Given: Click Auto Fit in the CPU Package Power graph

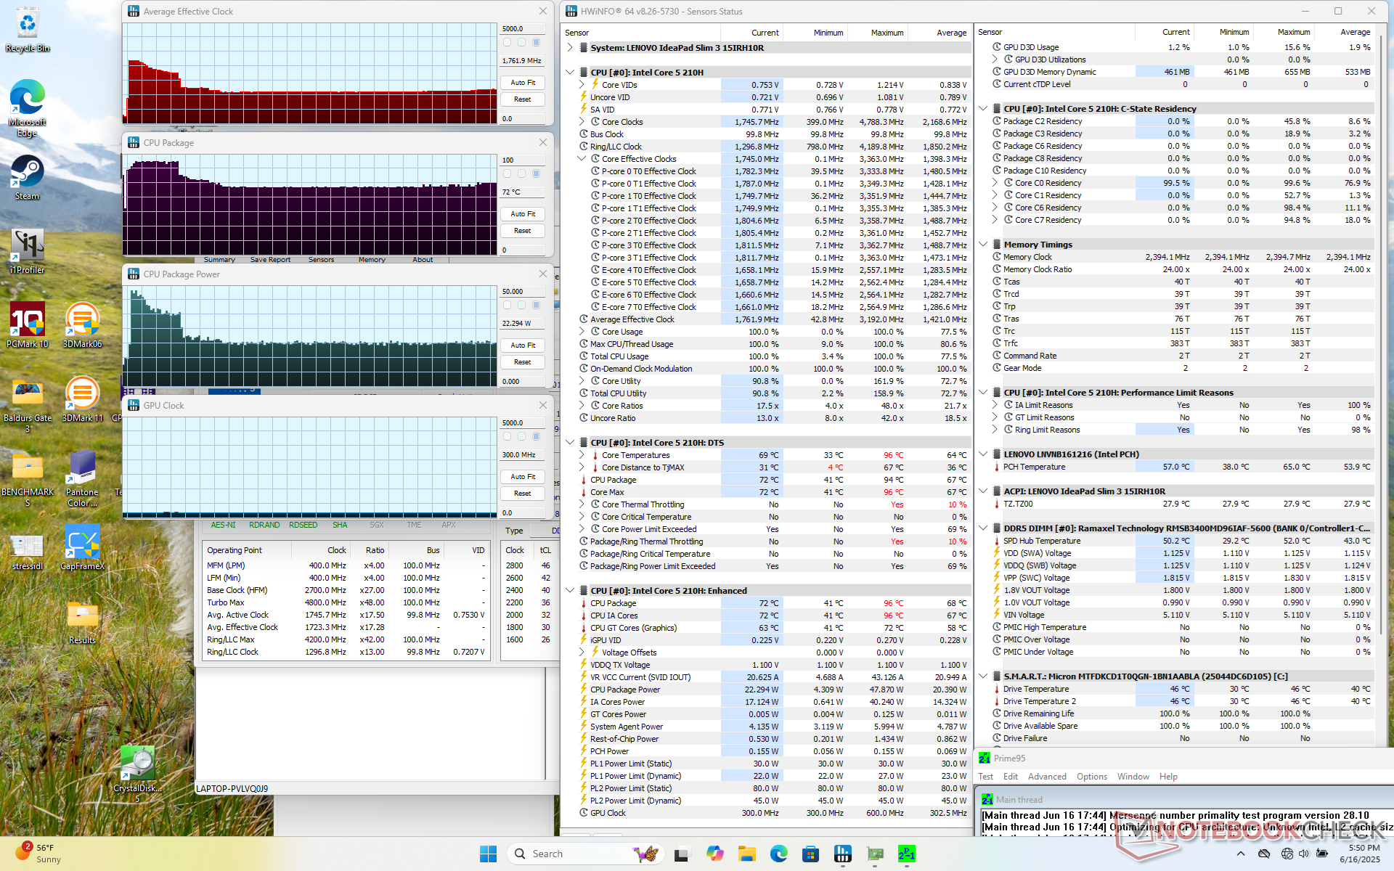Looking at the screenshot, I should click(522, 345).
